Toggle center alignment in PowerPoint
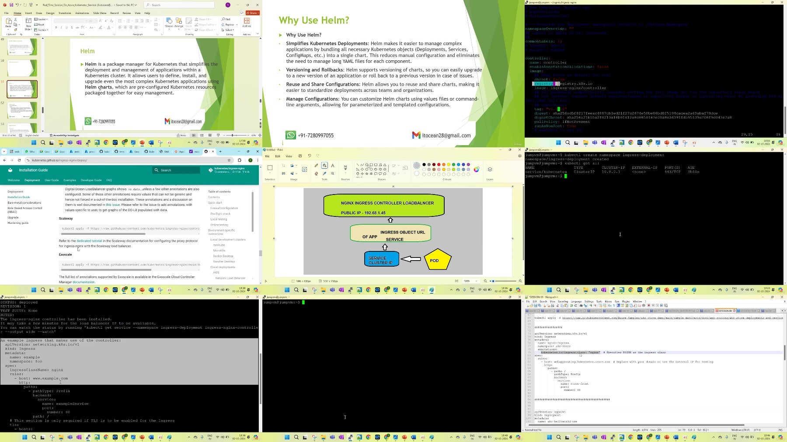 tap(125, 28)
